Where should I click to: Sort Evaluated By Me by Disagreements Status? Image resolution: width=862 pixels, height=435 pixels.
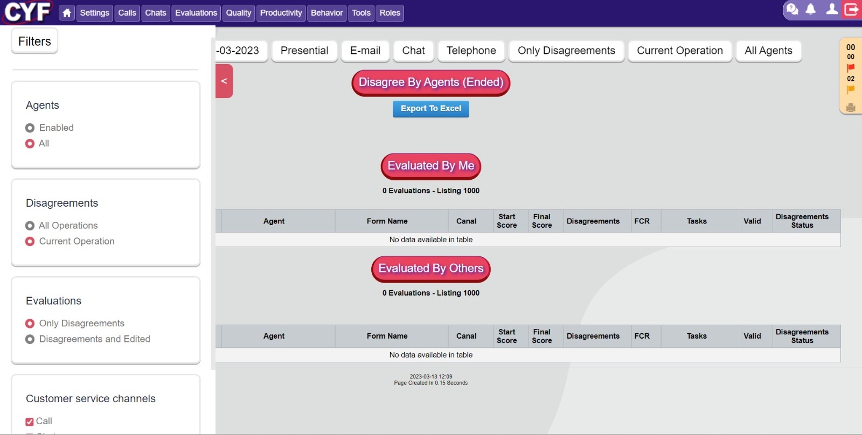(x=807, y=221)
